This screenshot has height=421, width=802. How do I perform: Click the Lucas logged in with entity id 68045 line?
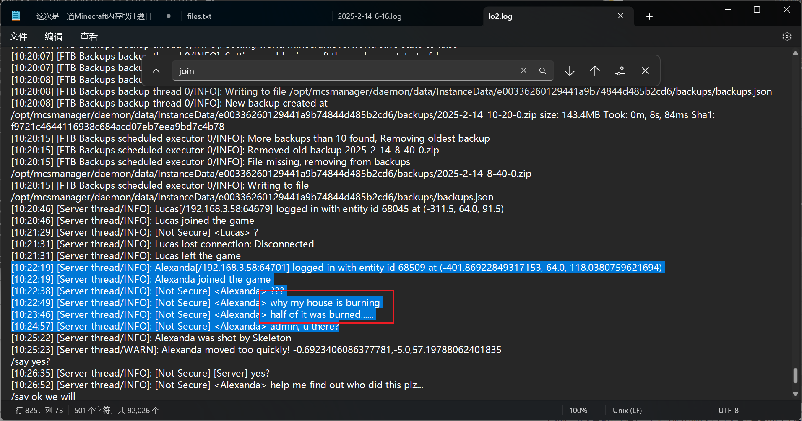(x=257, y=209)
